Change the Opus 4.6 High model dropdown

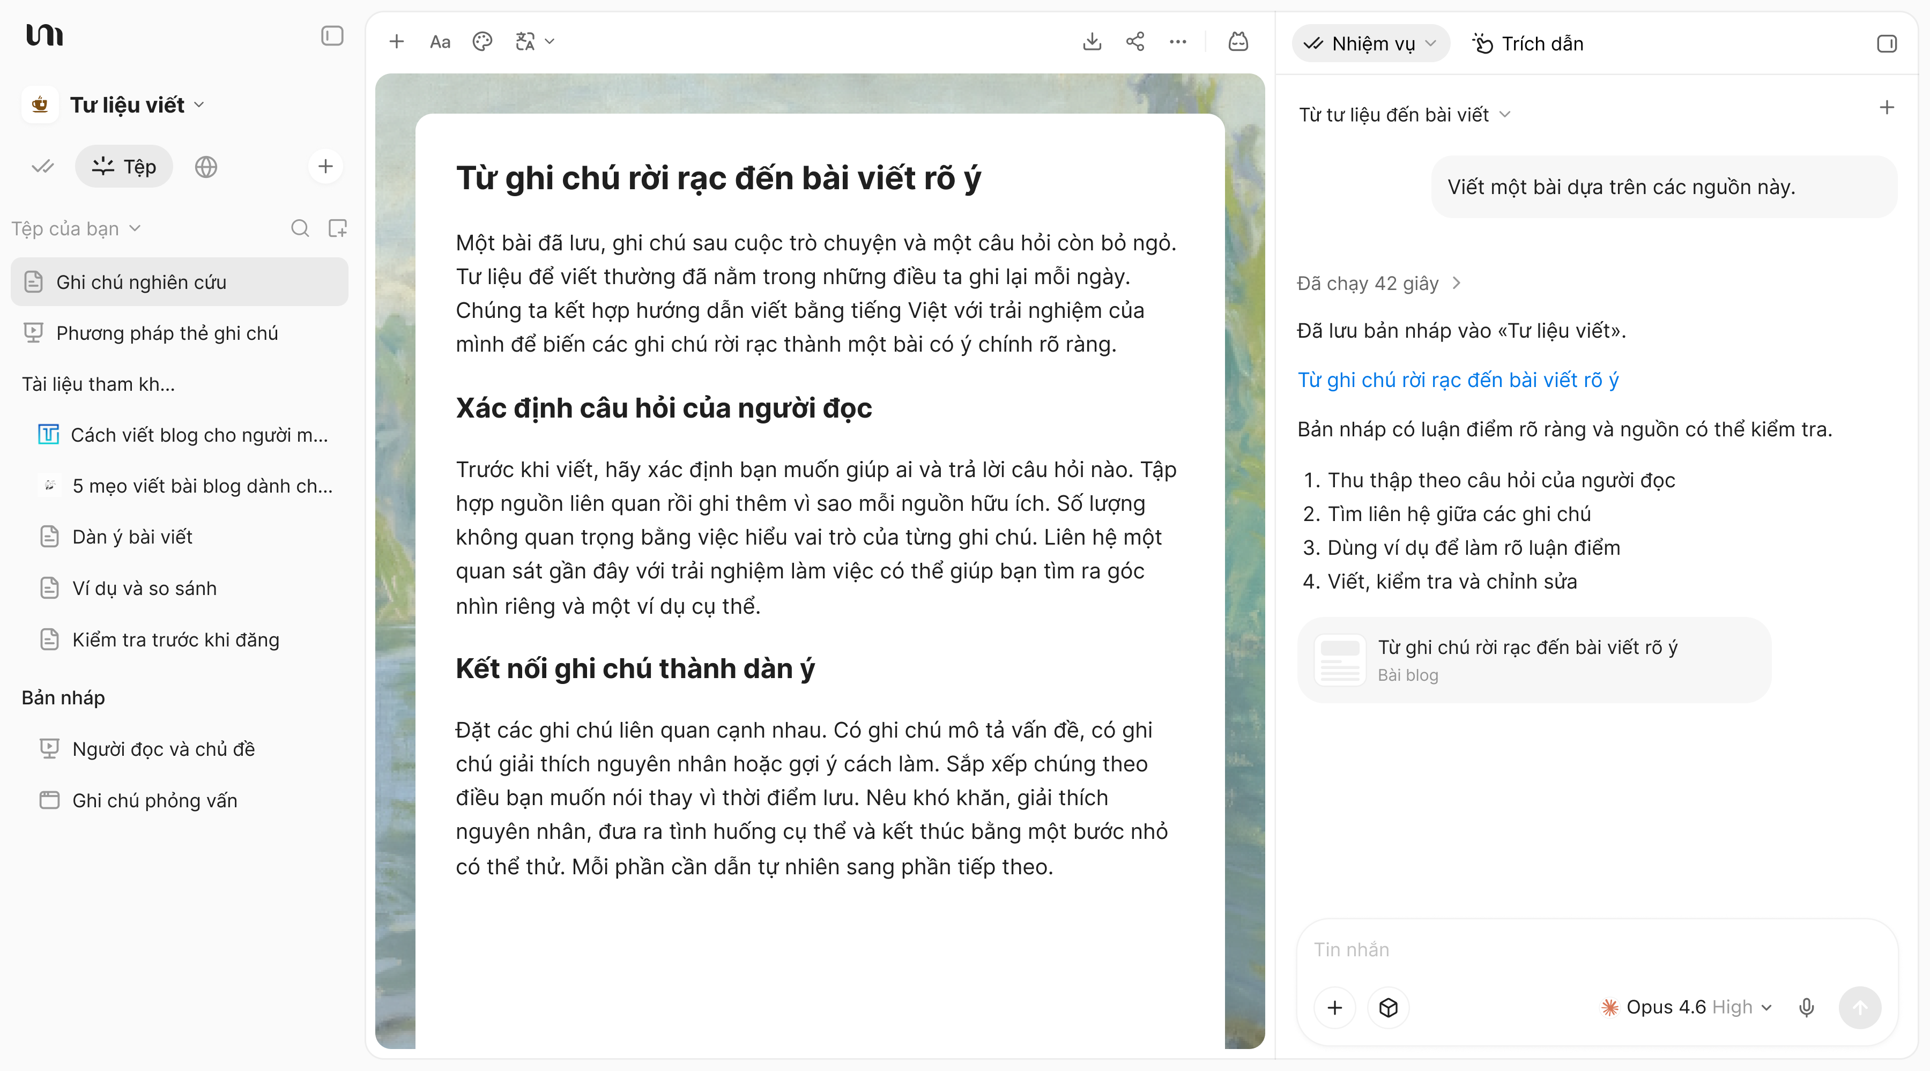pyautogui.click(x=1687, y=1008)
